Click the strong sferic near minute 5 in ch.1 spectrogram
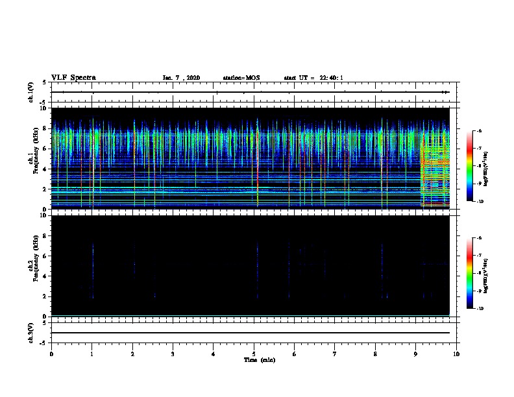Image resolution: width=514 pixels, height=397 pixels. tap(258, 162)
